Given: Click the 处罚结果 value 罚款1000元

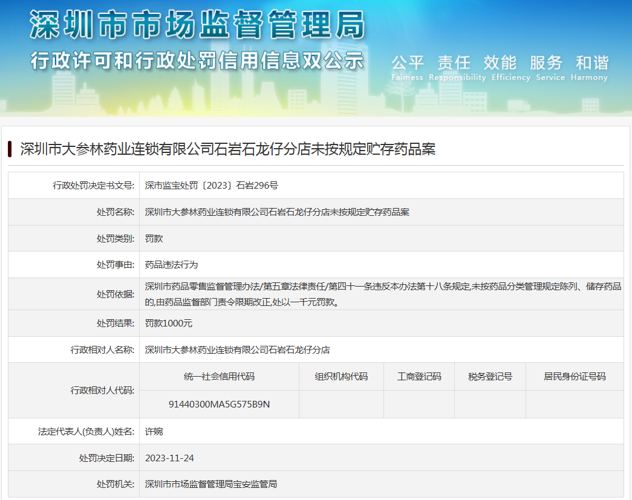Looking at the screenshot, I should pyautogui.click(x=169, y=323).
